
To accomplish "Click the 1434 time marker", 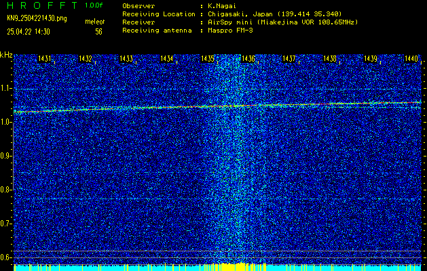I will (167, 59).
